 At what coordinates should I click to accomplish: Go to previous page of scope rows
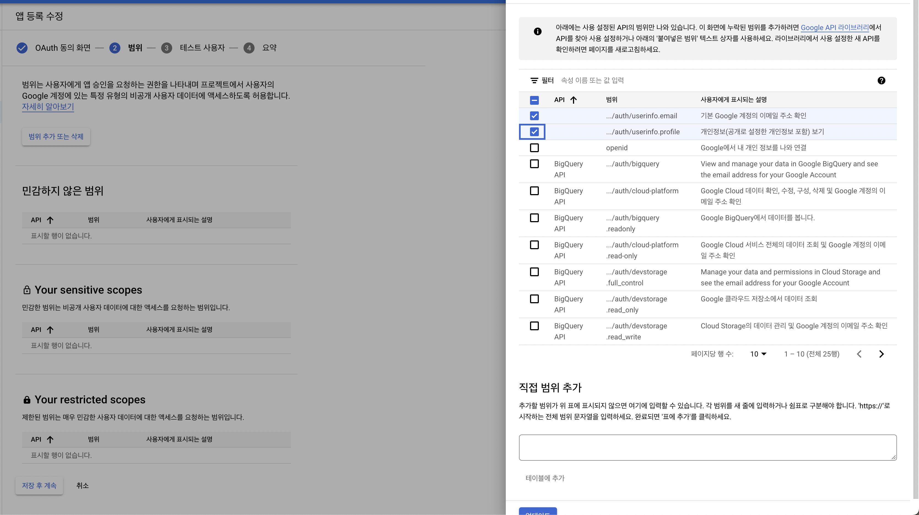coord(859,354)
